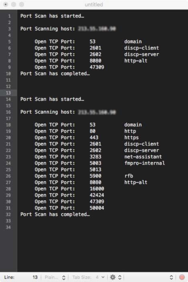188x282 pixels.
Task: Click the port 47309 entry on line 9
Action: click(97, 67)
